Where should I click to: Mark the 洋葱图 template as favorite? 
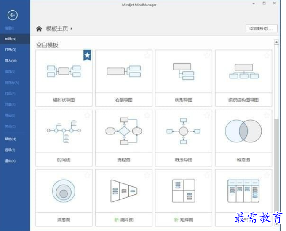87,175
